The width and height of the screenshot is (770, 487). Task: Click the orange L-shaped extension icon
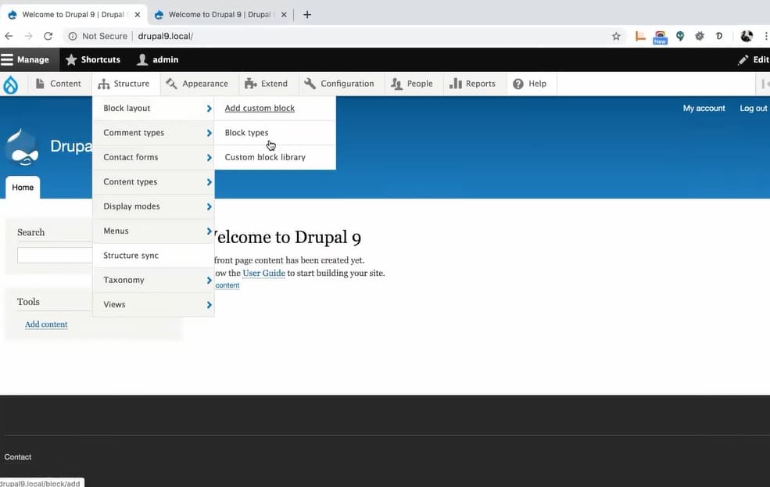pyautogui.click(x=640, y=36)
